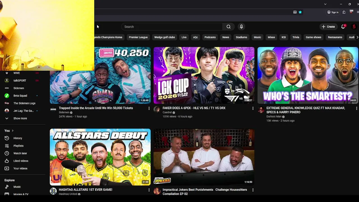Select the Restaurants filter chip

[x=335, y=37]
